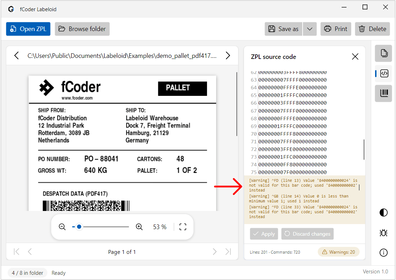Viewport: 396px width, 280px height.
Task: Click the Version 1.0 label
Action: click(x=375, y=271)
